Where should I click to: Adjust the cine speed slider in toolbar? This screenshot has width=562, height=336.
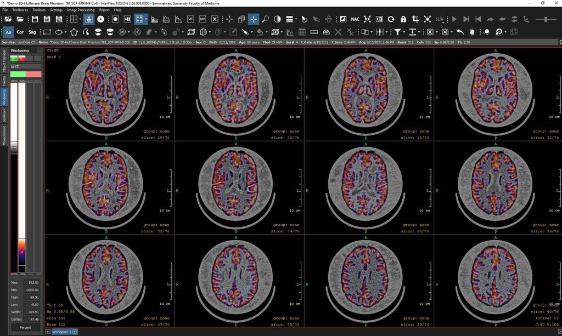point(546,19)
